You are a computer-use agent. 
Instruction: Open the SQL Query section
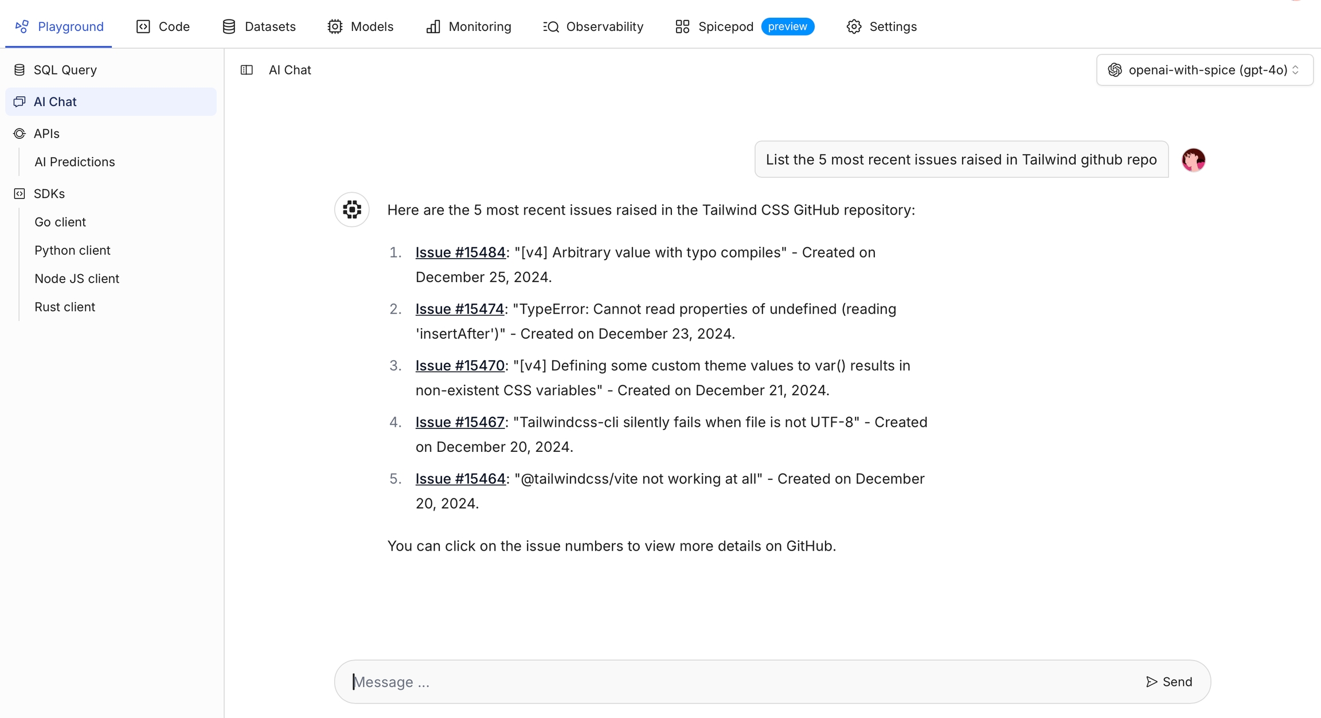(65, 70)
